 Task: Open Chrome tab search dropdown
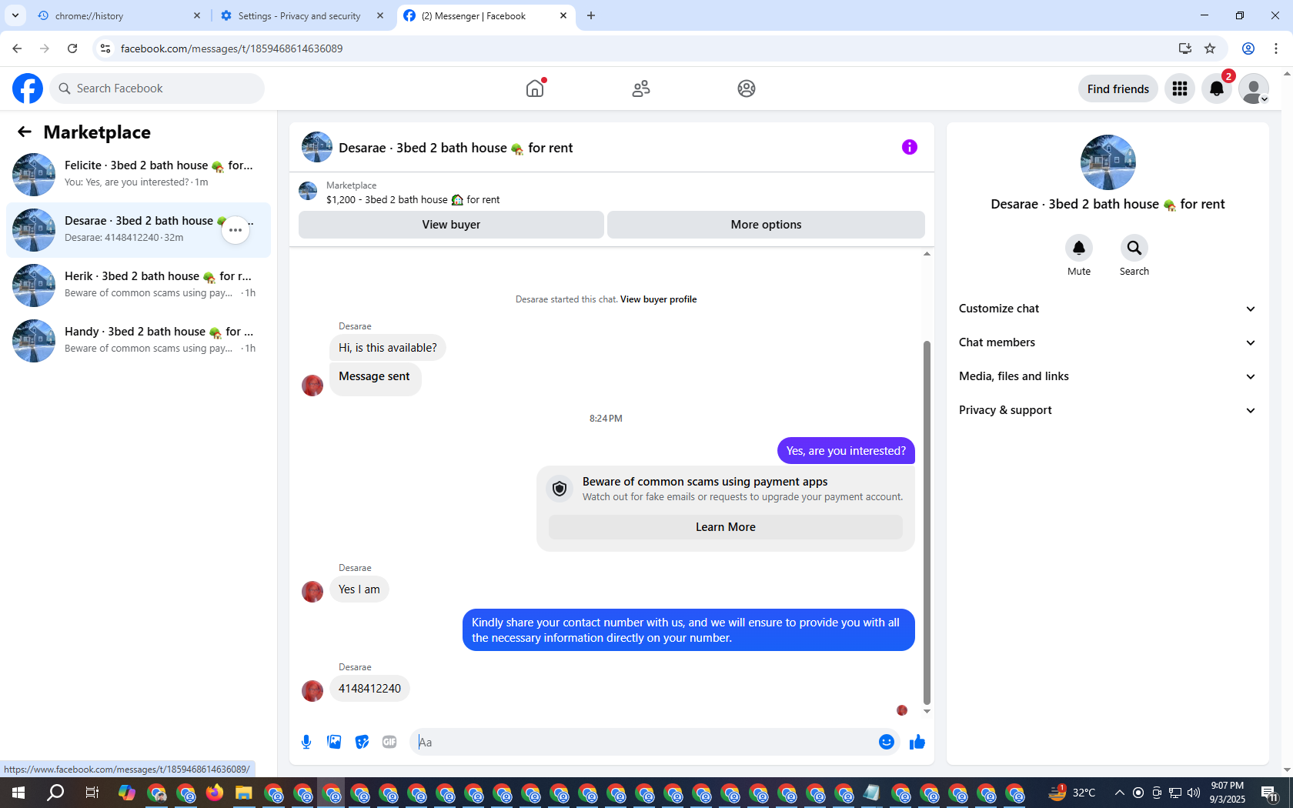coord(15,15)
